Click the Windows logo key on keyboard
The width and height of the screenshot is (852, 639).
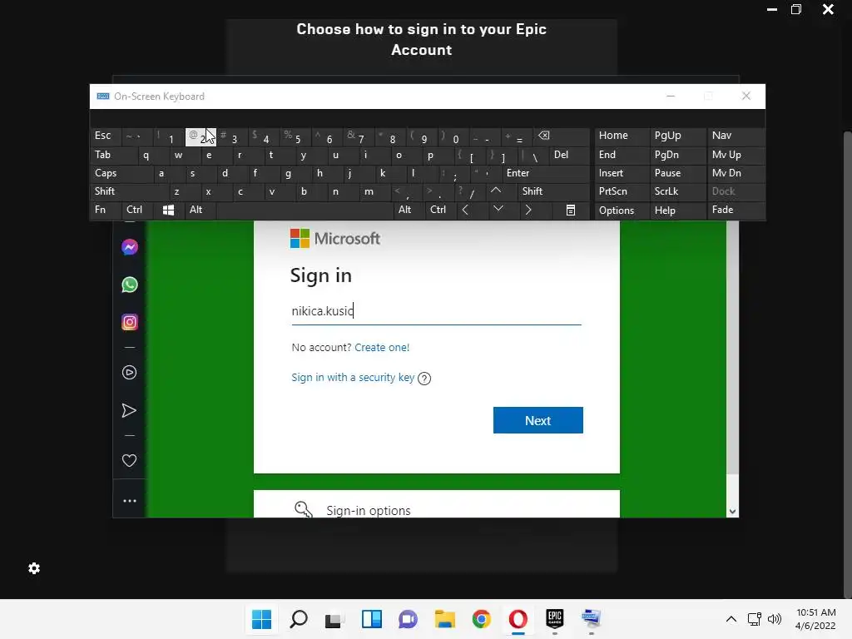(168, 211)
